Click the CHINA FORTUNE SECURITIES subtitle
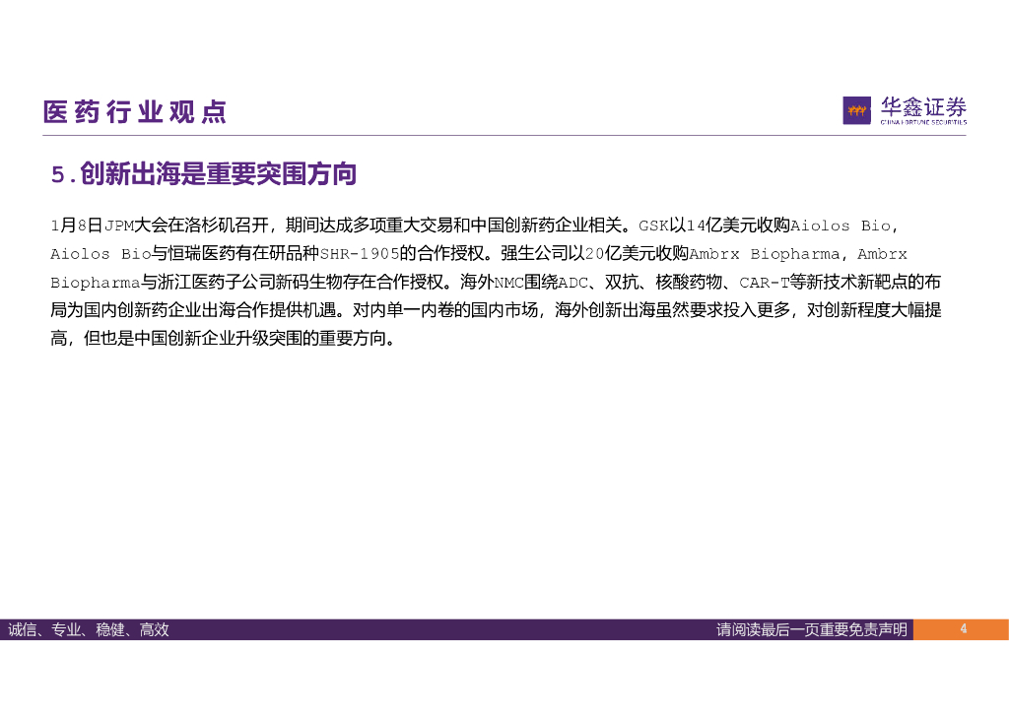The width and height of the screenshot is (1009, 713). click(923, 122)
